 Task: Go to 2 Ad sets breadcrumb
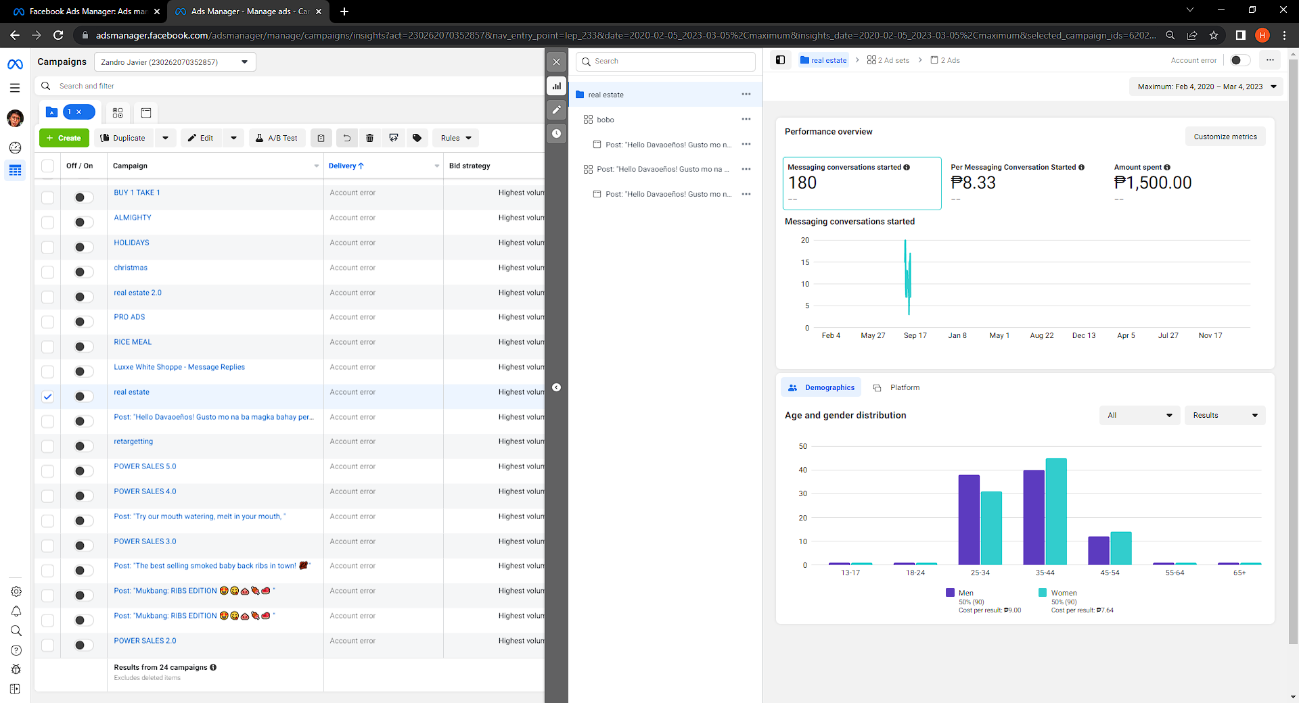click(x=888, y=60)
